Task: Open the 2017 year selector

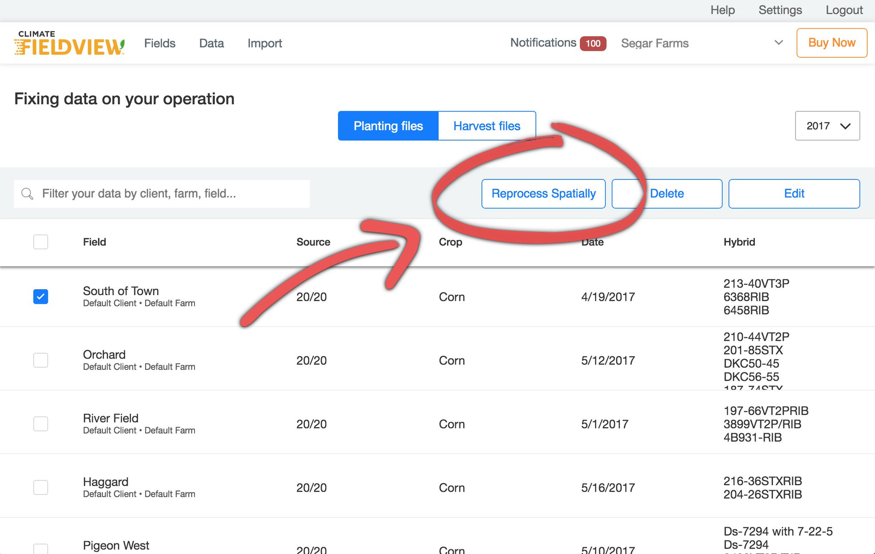Action: (x=827, y=126)
